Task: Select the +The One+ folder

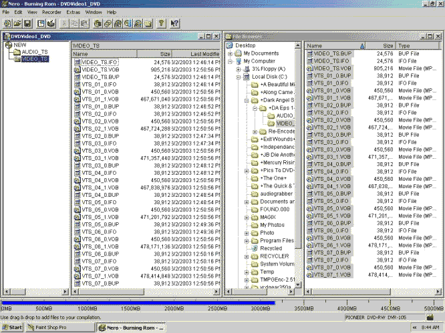Action: point(273,178)
